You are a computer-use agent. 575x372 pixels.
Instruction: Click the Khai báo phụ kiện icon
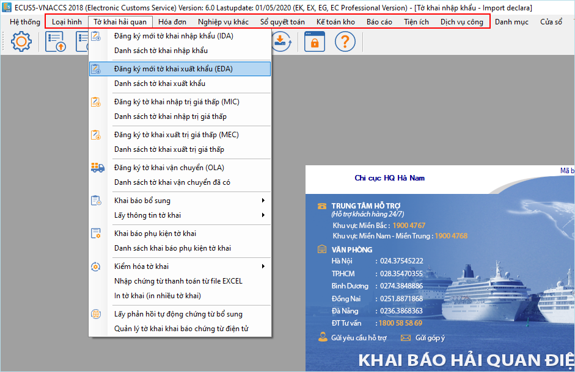click(x=96, y=233)
